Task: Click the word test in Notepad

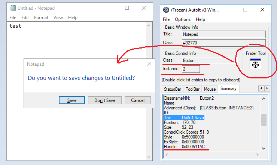Action: pos(15,26)
